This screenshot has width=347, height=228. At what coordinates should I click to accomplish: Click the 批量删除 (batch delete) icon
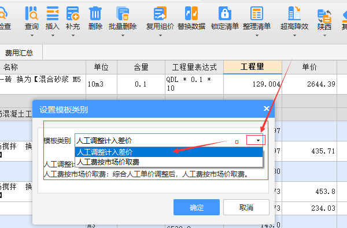click(123, 13)
